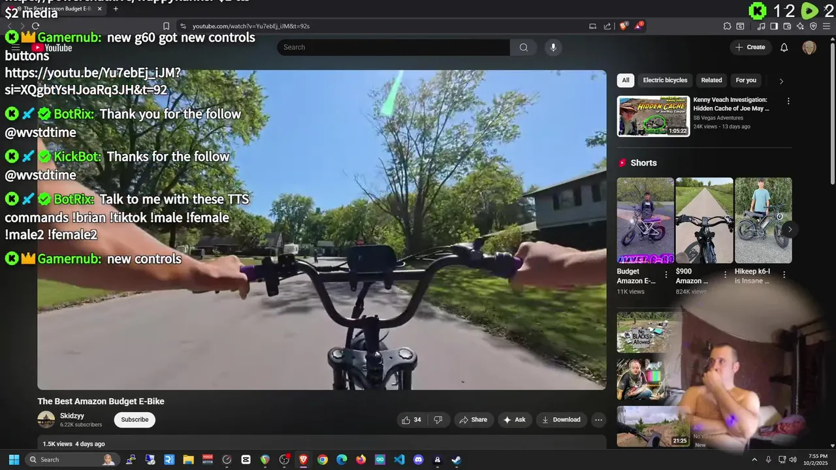This screenshot has width=836, height=470.
Task: Open the media playlist music note icon
Action: pos(762,26)
